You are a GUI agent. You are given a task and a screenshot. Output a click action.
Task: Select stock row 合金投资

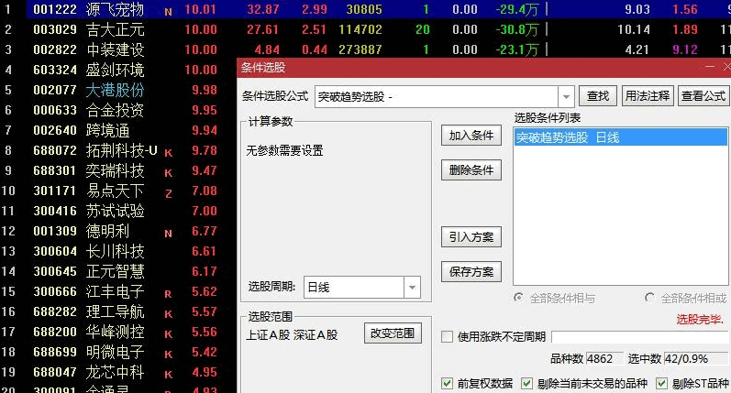pos(116,110)
